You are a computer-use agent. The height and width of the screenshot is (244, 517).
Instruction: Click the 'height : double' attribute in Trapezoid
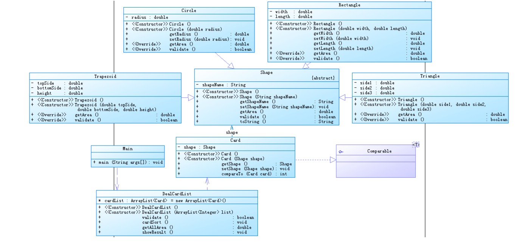tap(60, 93)
